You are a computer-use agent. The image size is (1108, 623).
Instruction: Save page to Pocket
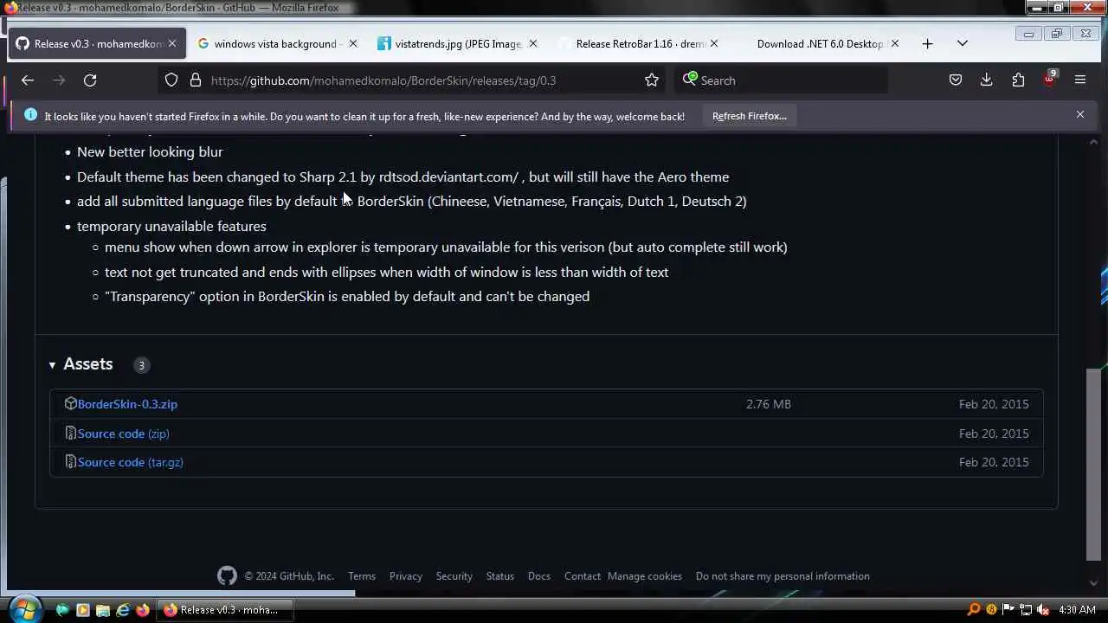pyautogui.click(x=956, y=80)
